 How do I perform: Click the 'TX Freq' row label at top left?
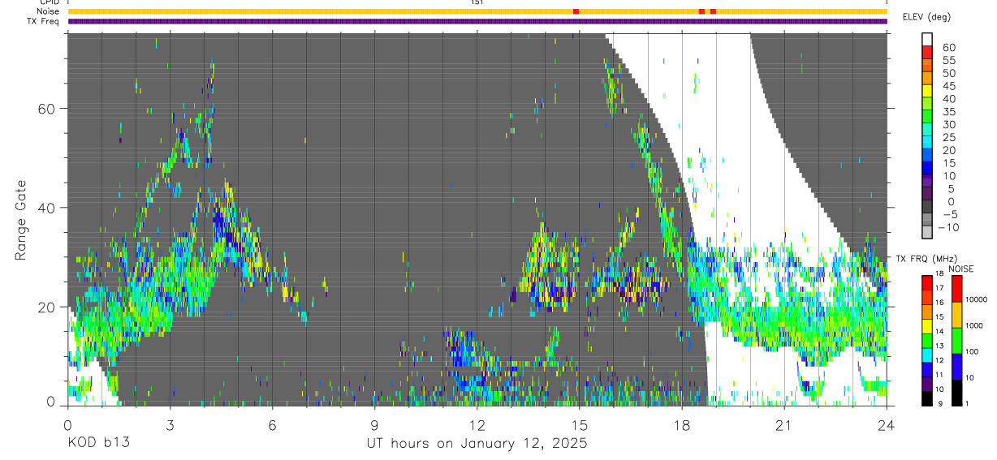pos(44,21)
